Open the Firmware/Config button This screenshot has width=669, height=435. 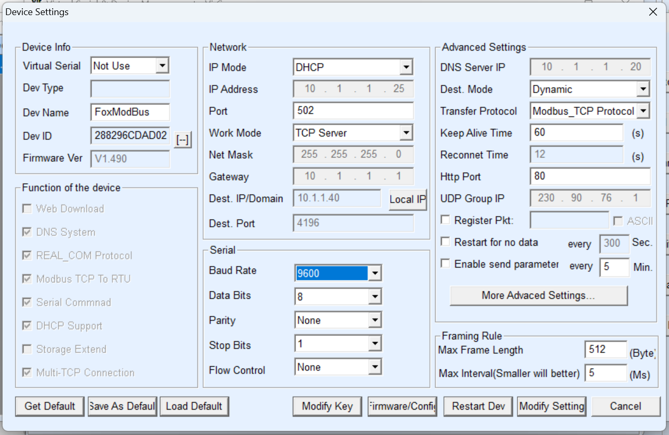click(402, 406)
